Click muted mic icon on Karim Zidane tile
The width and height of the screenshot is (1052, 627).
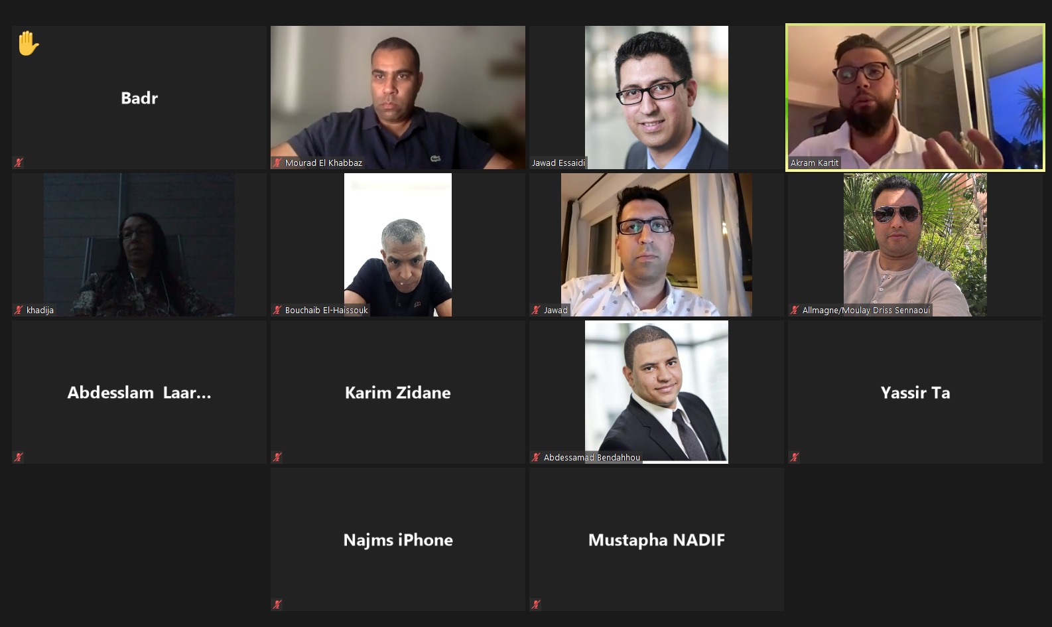[277, 457]
